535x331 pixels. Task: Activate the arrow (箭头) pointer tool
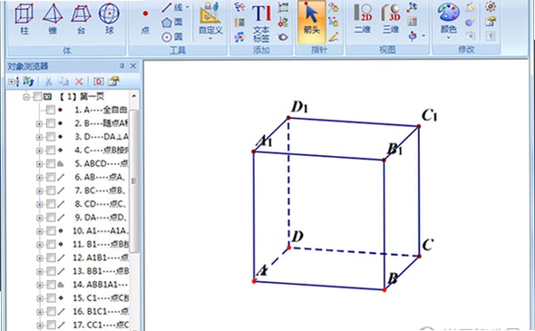[x=311, y=21]
